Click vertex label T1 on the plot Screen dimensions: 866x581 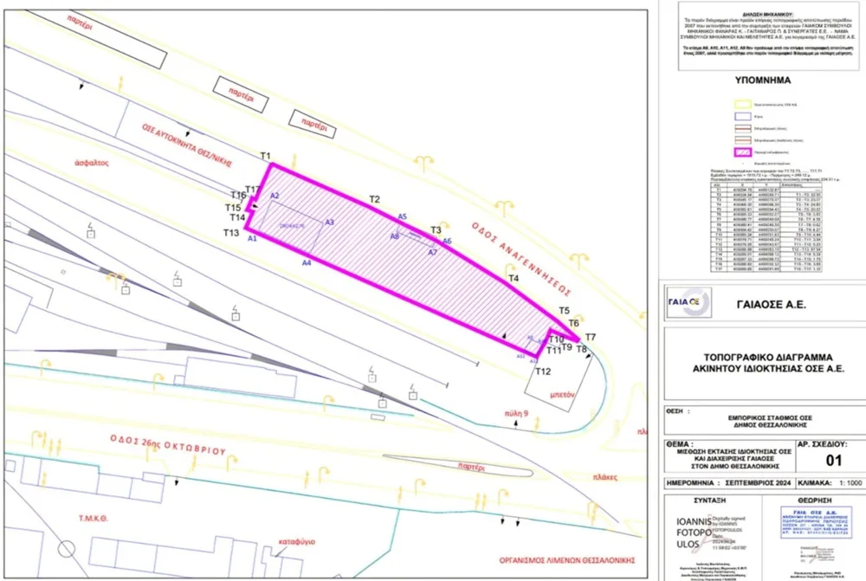(266, 155)
